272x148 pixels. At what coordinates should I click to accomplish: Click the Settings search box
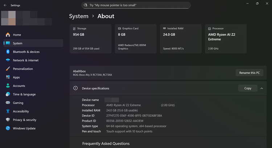point(136,5)
